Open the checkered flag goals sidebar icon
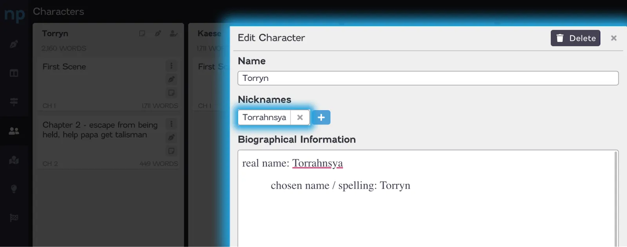The image size is (627, 247). pyautogui.click(x=14, y=218)
